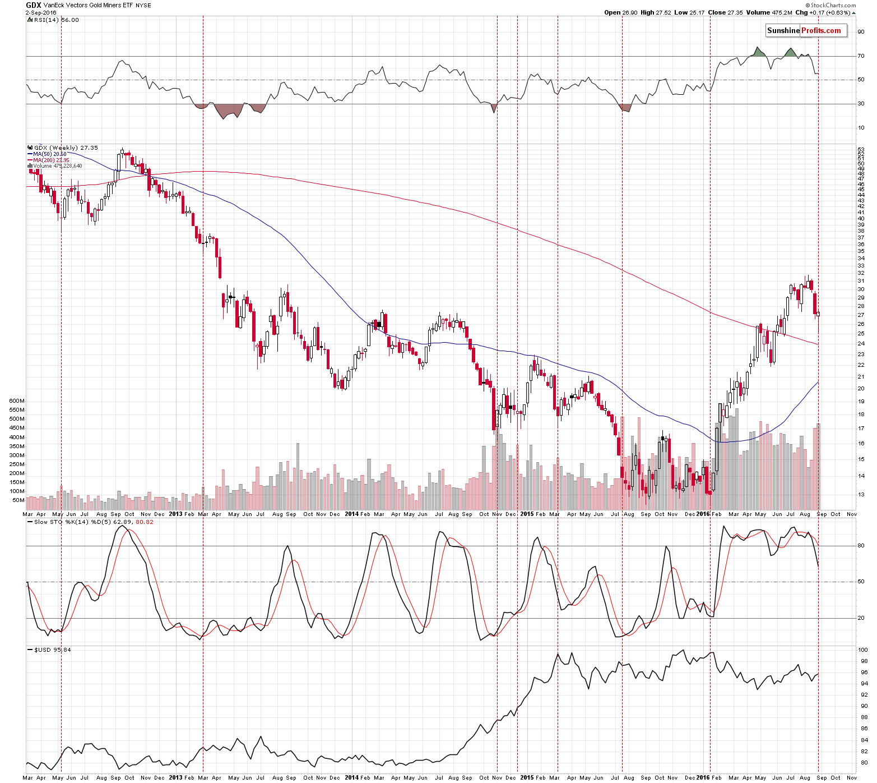Image resolution: width=877 pixels, height=783 pixels.
Task: Click the '$USD 95.84' panel label
Action: click(53, 650)
